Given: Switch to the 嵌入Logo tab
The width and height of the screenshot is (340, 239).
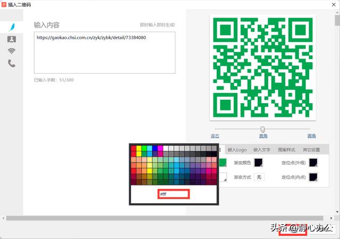Looking at the screenshot, I should tap(237, 150).
